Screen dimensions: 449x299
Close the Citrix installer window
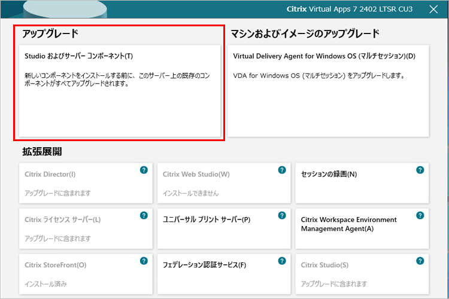click(x=434, y=9)
